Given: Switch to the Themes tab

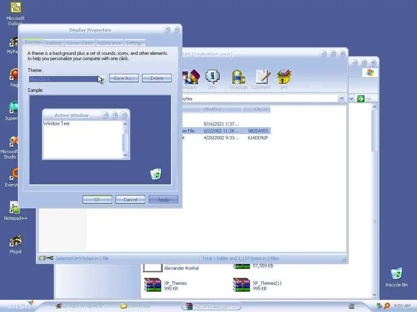Looking at the screenshot, I should coord(33,42).
